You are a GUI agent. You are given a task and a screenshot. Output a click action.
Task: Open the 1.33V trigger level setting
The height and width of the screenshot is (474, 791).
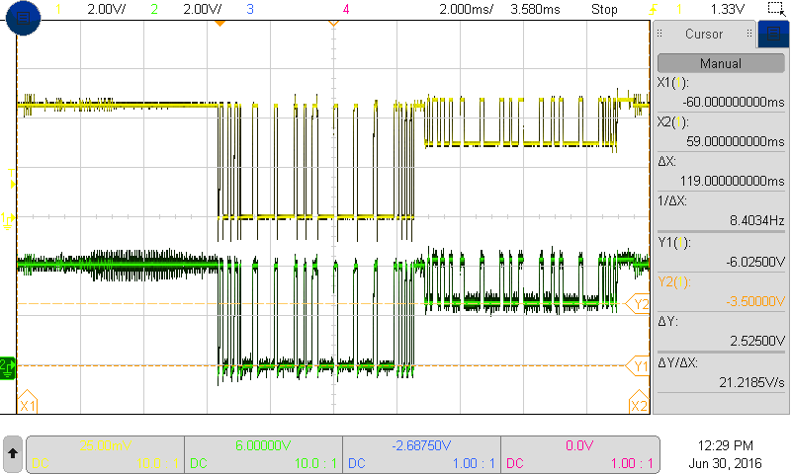click(x=727, y=10)
